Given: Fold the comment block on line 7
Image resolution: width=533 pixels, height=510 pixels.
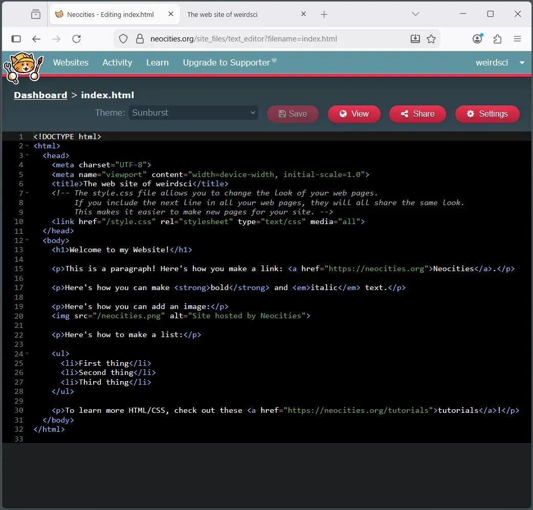Looking at the screenshot, I should pyautogui.click(x=27, y=193).
